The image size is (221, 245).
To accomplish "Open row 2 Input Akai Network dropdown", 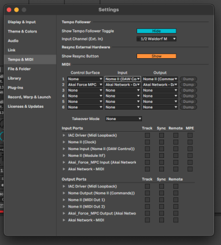I will (x=122, y=85).
